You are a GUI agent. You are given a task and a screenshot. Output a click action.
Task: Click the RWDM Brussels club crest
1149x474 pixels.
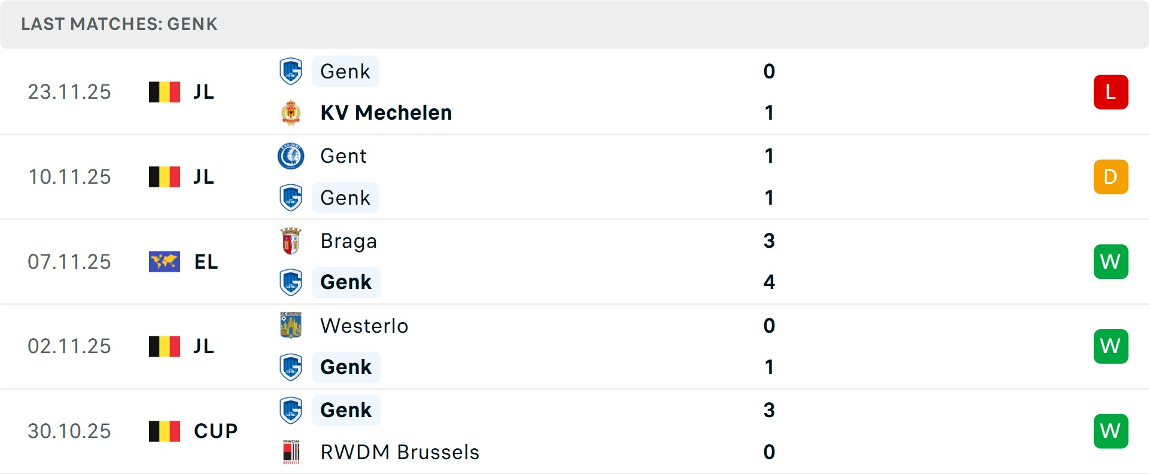coord(291,452)
